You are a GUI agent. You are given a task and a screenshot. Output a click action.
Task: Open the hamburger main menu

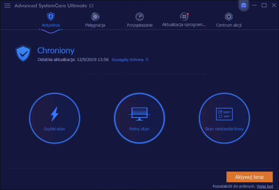[7, 6]
